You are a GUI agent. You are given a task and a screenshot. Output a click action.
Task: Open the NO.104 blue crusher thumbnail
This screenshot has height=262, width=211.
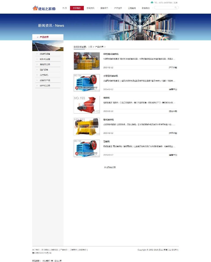pos(87,83)
